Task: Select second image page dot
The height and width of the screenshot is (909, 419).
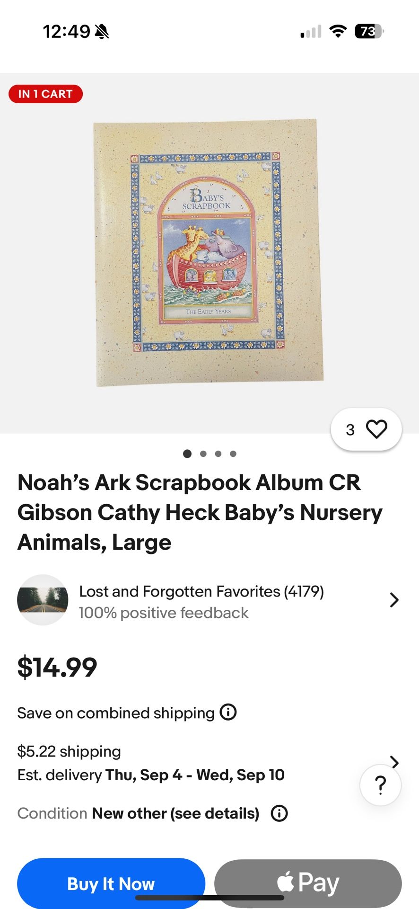Action: (203, 454)
